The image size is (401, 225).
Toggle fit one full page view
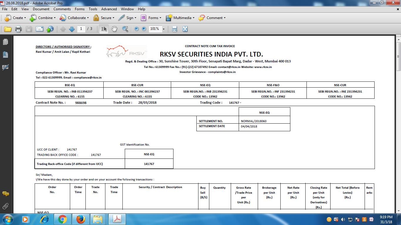tap(185, 29)
